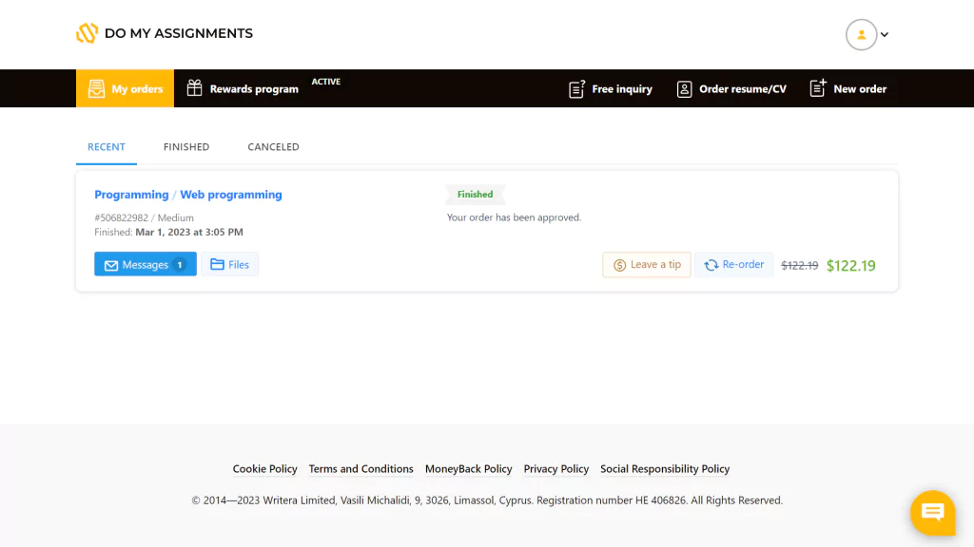974x547 pixels.
Task: Click the crossed-out $122.19 price
Action: (x=799, y=266)
